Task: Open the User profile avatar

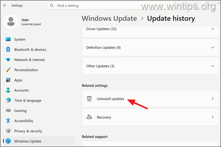Action: 11,22
